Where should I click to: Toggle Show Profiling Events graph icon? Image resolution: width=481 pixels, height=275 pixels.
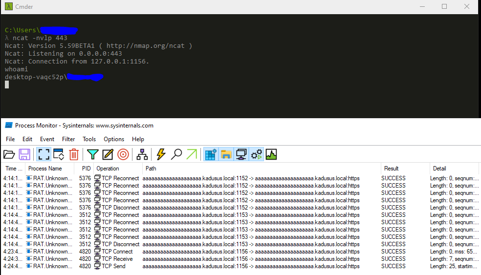point(271,154)
